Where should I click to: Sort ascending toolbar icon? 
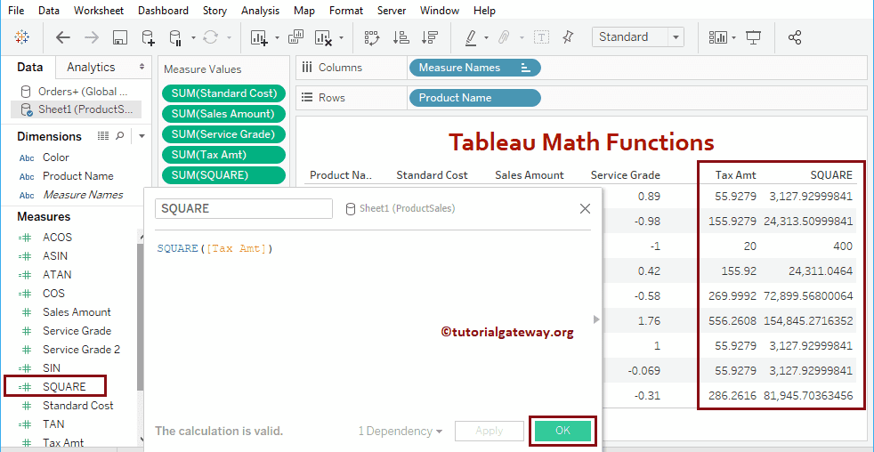[401, 37]
